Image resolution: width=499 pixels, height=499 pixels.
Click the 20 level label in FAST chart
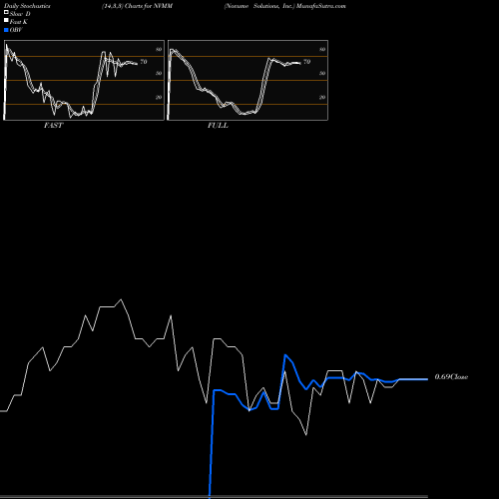pos(159,97)
